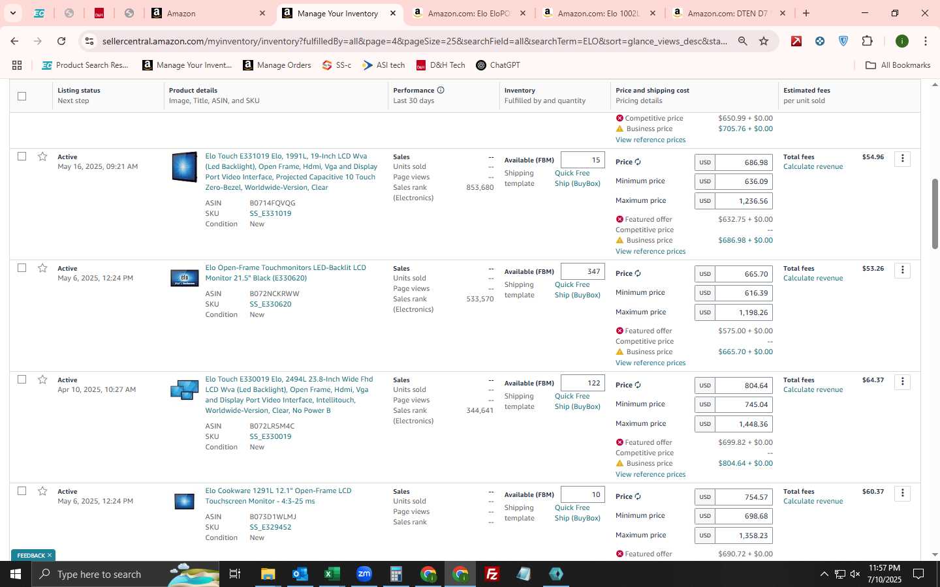The width and height of the screenshot is (940, 587).
Task: Refresh price icon for E330019 listing
Action: (x=638, y=385)
